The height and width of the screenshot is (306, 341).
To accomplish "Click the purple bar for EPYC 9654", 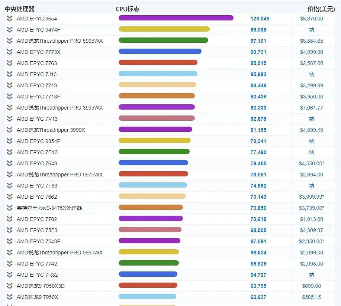I will point(176,18).
